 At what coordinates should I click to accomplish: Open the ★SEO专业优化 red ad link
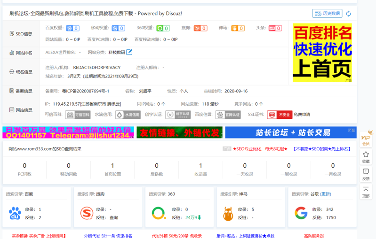point(260,149)
